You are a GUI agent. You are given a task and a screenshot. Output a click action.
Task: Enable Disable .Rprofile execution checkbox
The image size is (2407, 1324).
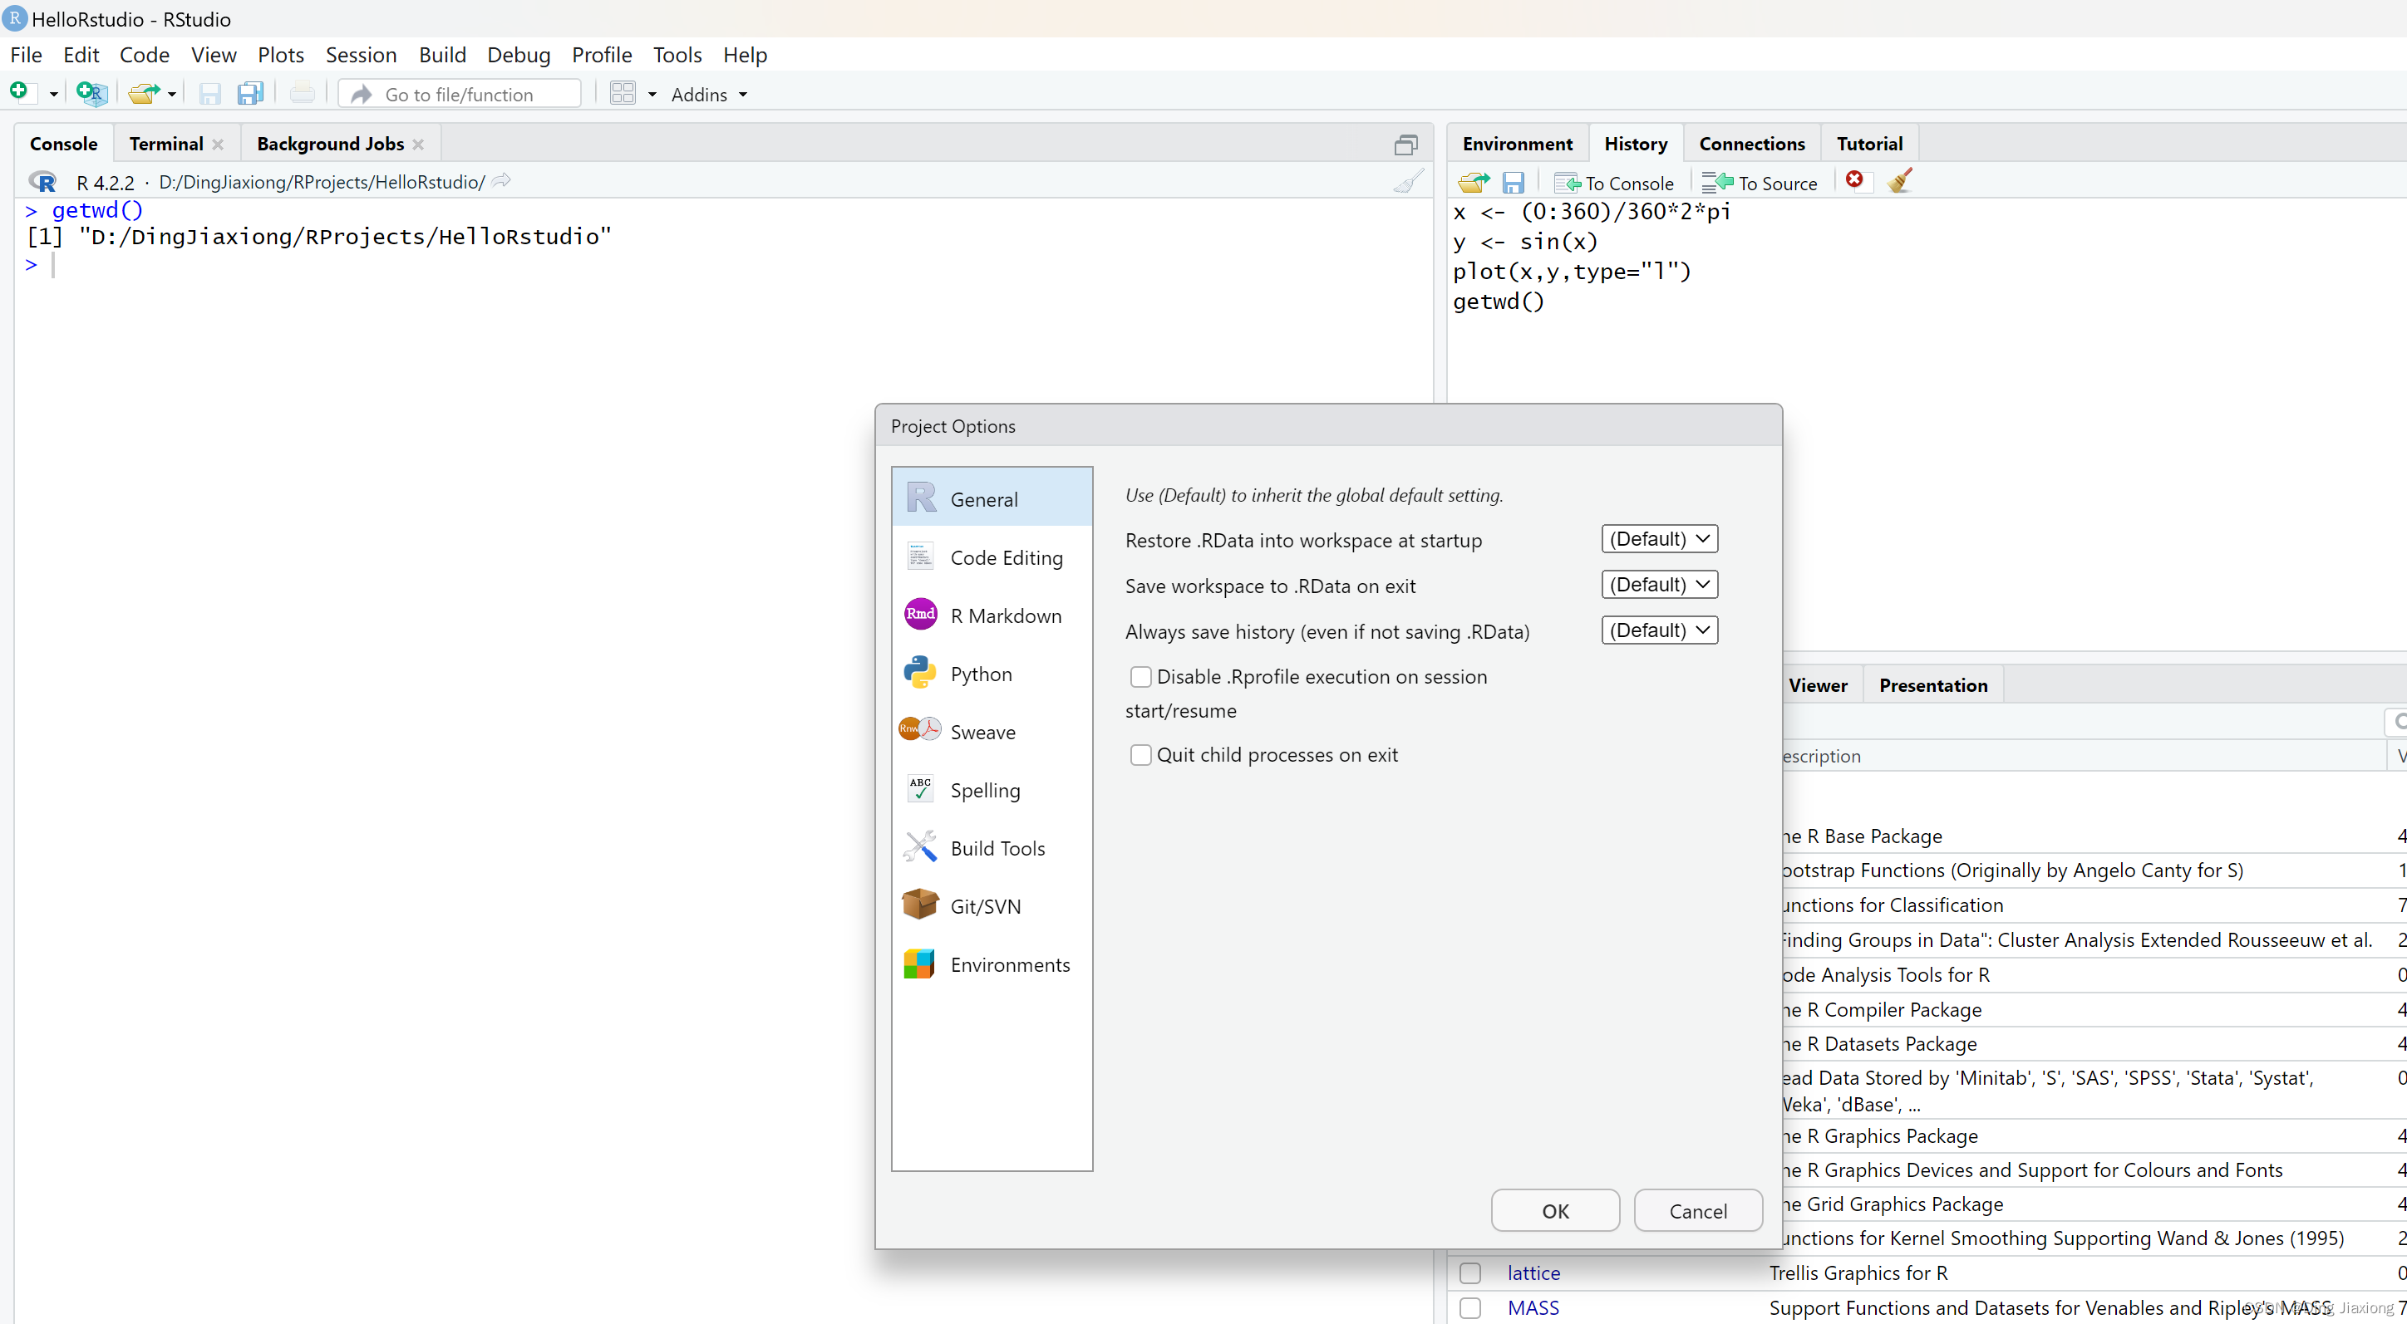click(x=1140, y=676)
